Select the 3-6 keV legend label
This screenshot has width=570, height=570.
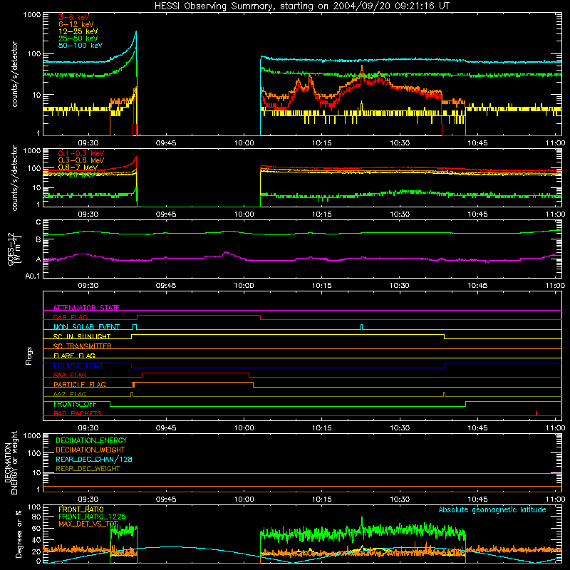[74, 17]
